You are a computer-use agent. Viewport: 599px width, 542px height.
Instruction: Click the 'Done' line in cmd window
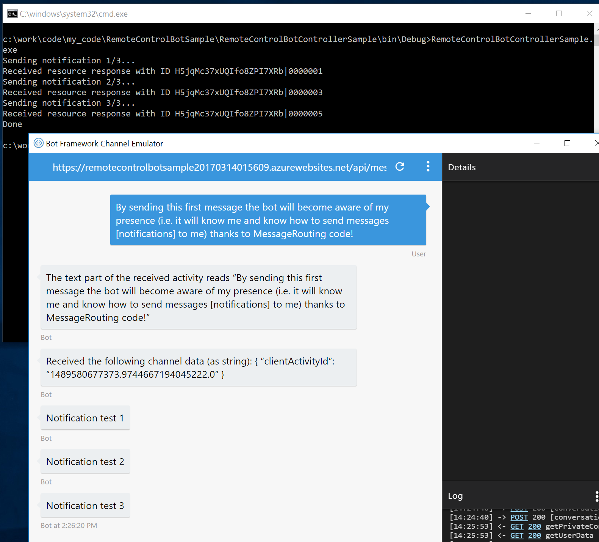(13, 124)
